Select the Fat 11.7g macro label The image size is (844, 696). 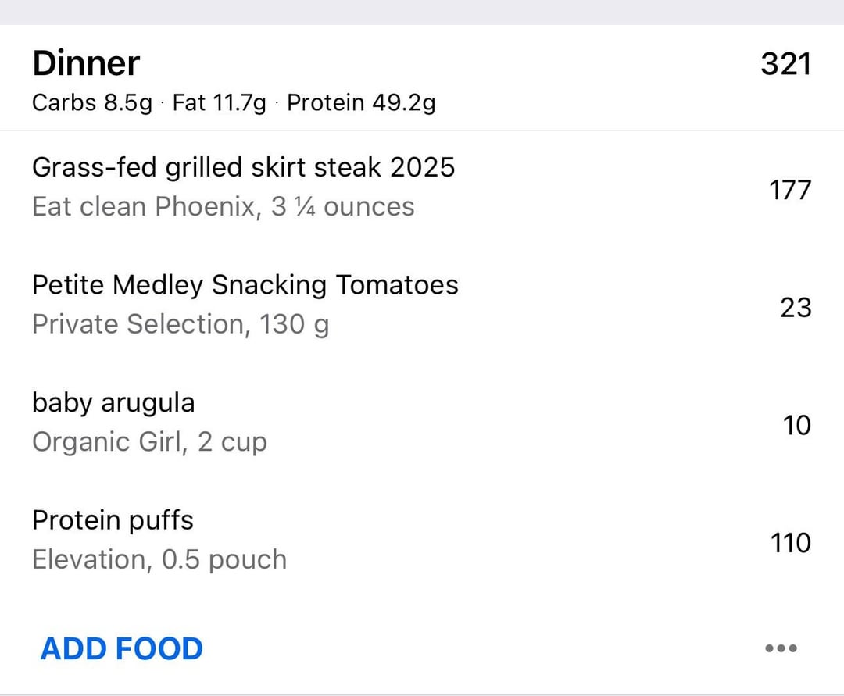pyautogui.click(x=220, y=103)
